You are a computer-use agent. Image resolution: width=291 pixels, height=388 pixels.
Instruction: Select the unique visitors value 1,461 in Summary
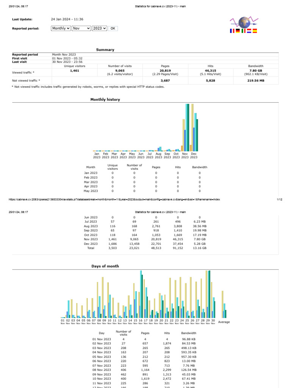pyautogui.click(x=75, y=70)
